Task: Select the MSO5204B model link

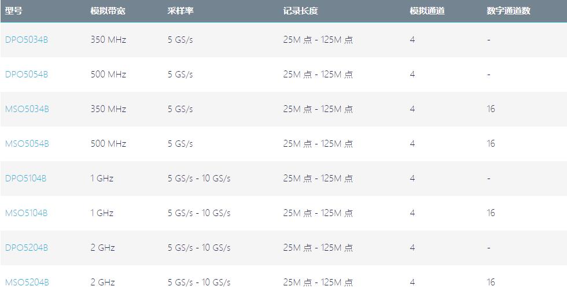Action: pos(27,283)
